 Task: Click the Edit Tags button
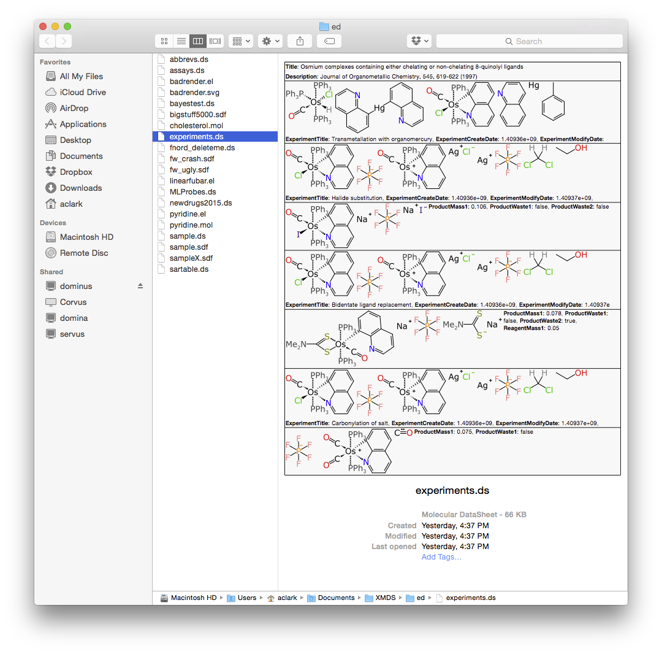pyautogui.click(x=329, y=41)
